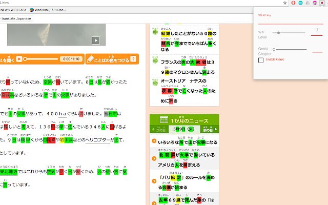The height and width of the screenshot is (205, 328).
Task: Bookmark this page with the star icon
Action: pos(285,3)
